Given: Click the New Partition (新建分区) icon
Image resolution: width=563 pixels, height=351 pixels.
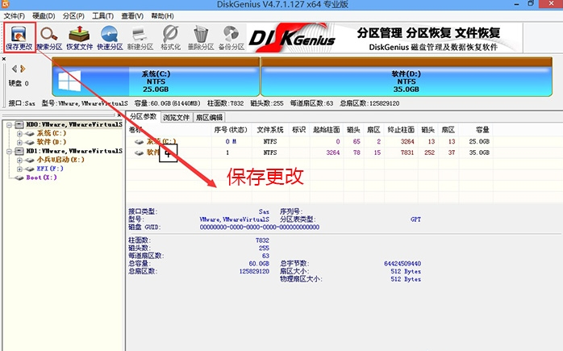Looking at the screenshot, I should coord(141,36).
